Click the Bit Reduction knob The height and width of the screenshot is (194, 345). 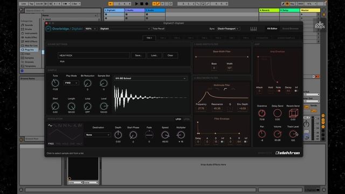coord(87,83)
